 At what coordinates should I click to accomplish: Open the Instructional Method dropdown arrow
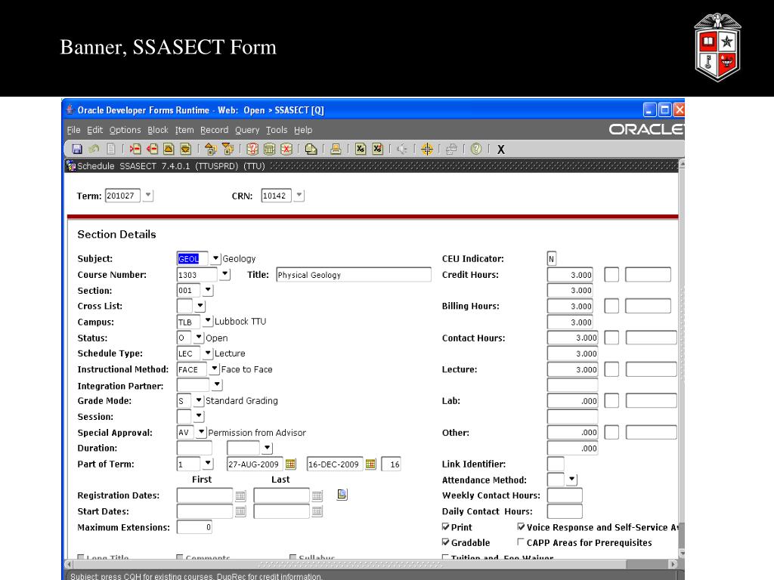(x=214, y=369)
